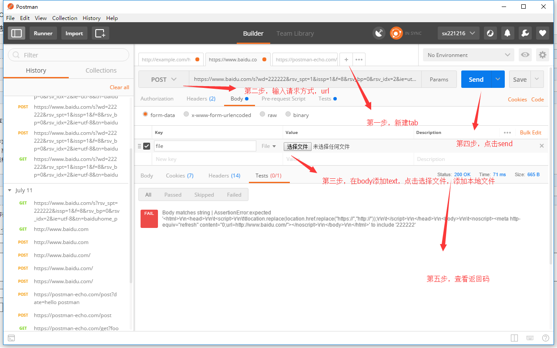Open column options ellipsis near Bulk Edit

[x=507, y=133]
